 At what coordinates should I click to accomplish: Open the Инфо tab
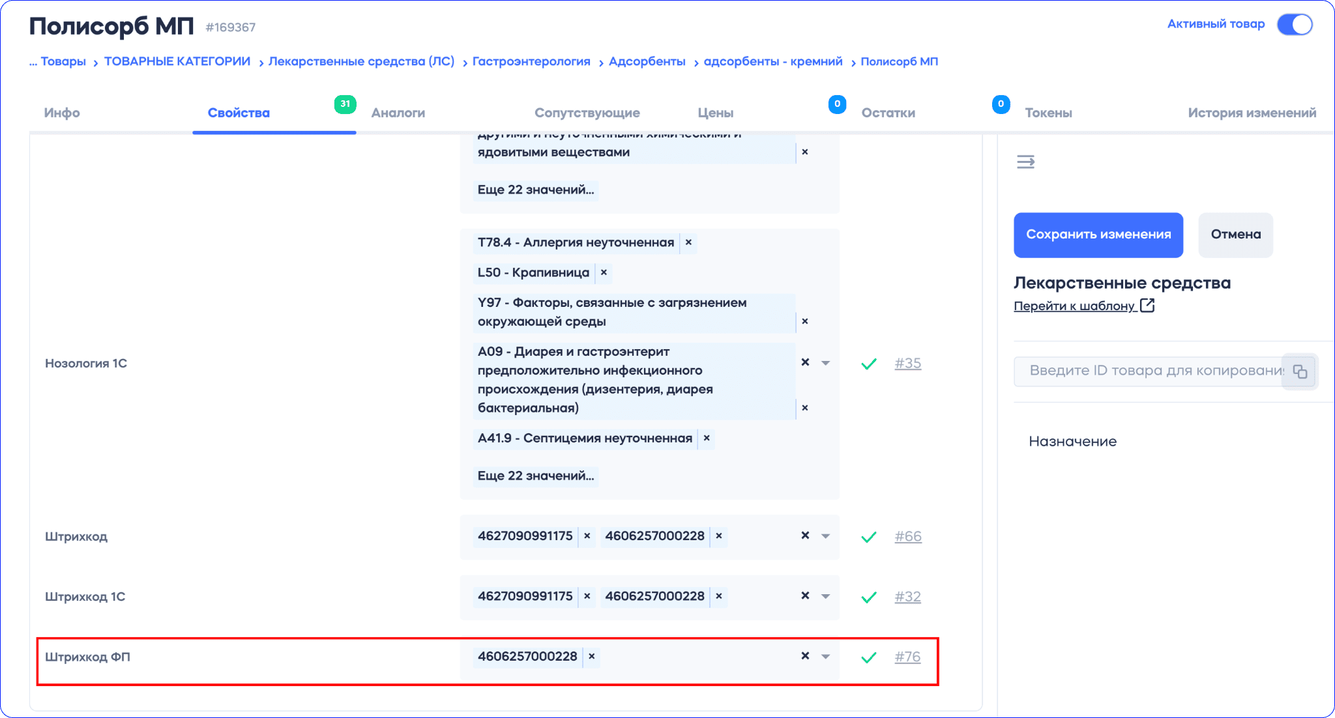[62, 113]
